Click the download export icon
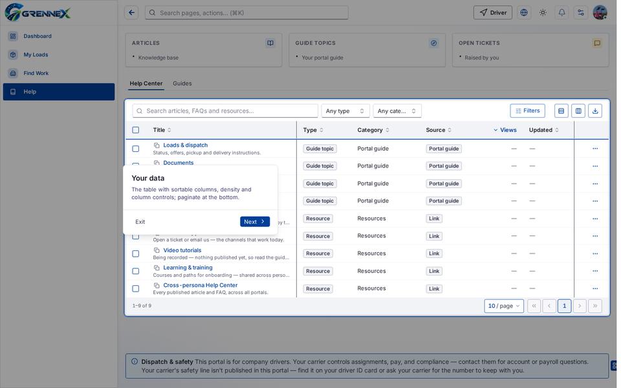This screenshot has height=388, width=621. tap(595, 111)
